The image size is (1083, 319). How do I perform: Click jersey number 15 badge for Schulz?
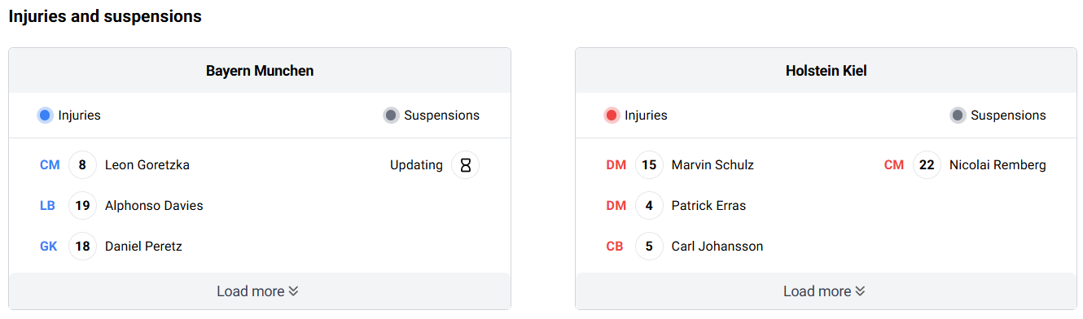coord(649,165)
